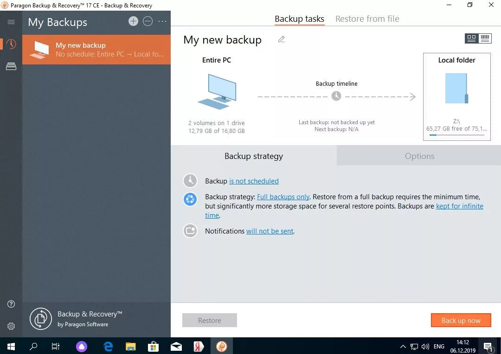Select the backup clock icon in sidebar
Viewport: 501px width, 354px height.
click(11, 44)
